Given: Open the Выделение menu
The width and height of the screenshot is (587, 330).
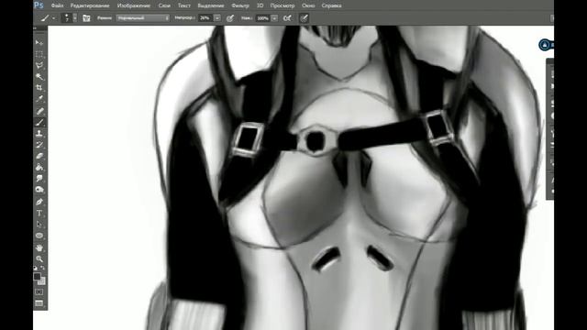Looking at the screenshot, I should tap(211, 5).
